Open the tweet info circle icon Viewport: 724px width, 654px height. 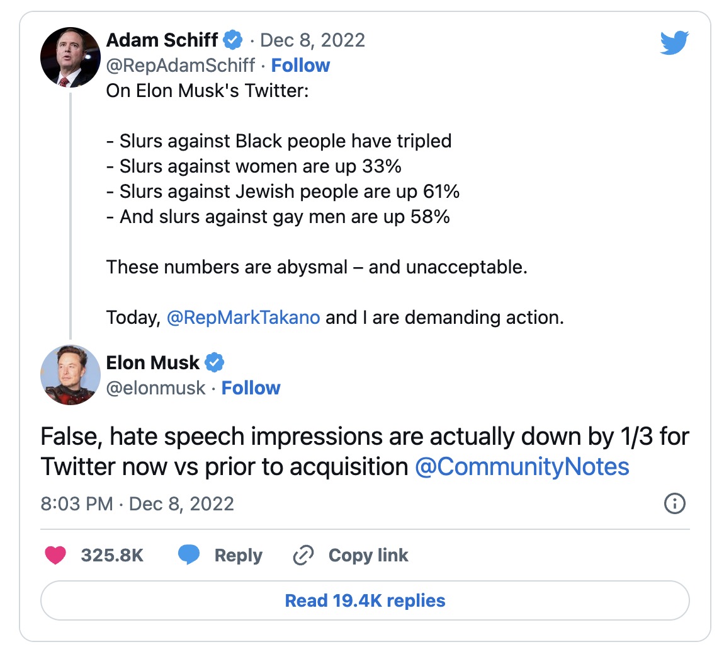point(675,503)
